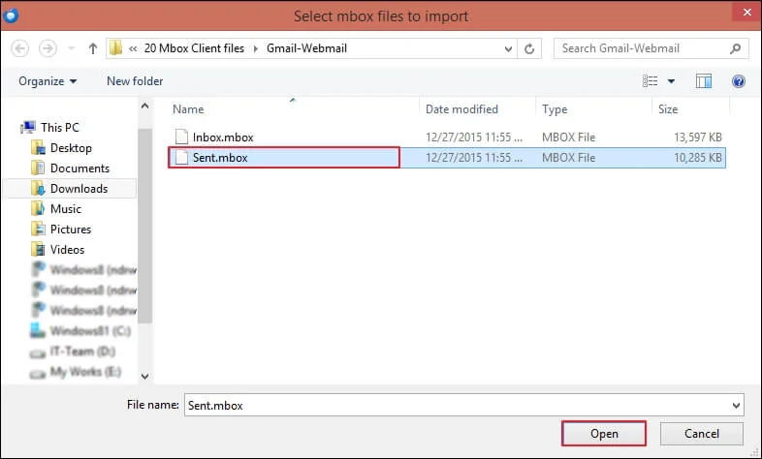This screenshot has height=459, width=762.
Task: Sort by Date modified column
Action: (x=461, y=109)
